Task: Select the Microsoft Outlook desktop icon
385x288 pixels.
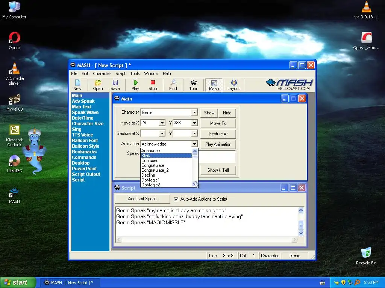Action: (14, 136)
